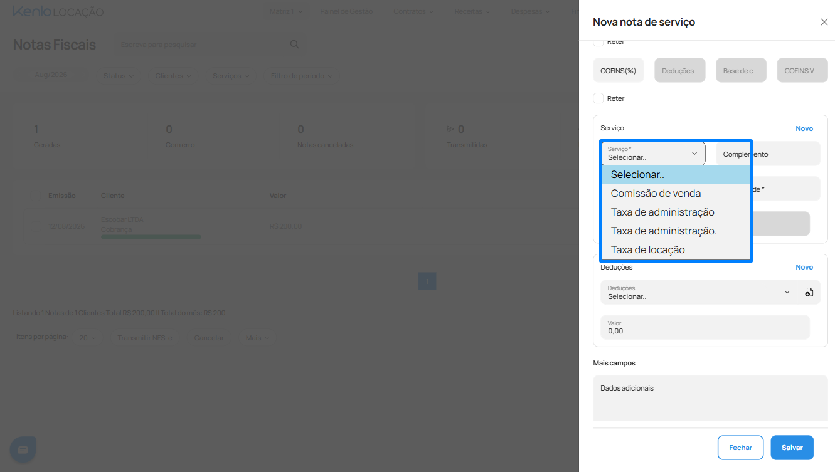Click the add-deduction document icon
Image resolution: width=835 pixels, height=472 pixels.
pos(809,292)
